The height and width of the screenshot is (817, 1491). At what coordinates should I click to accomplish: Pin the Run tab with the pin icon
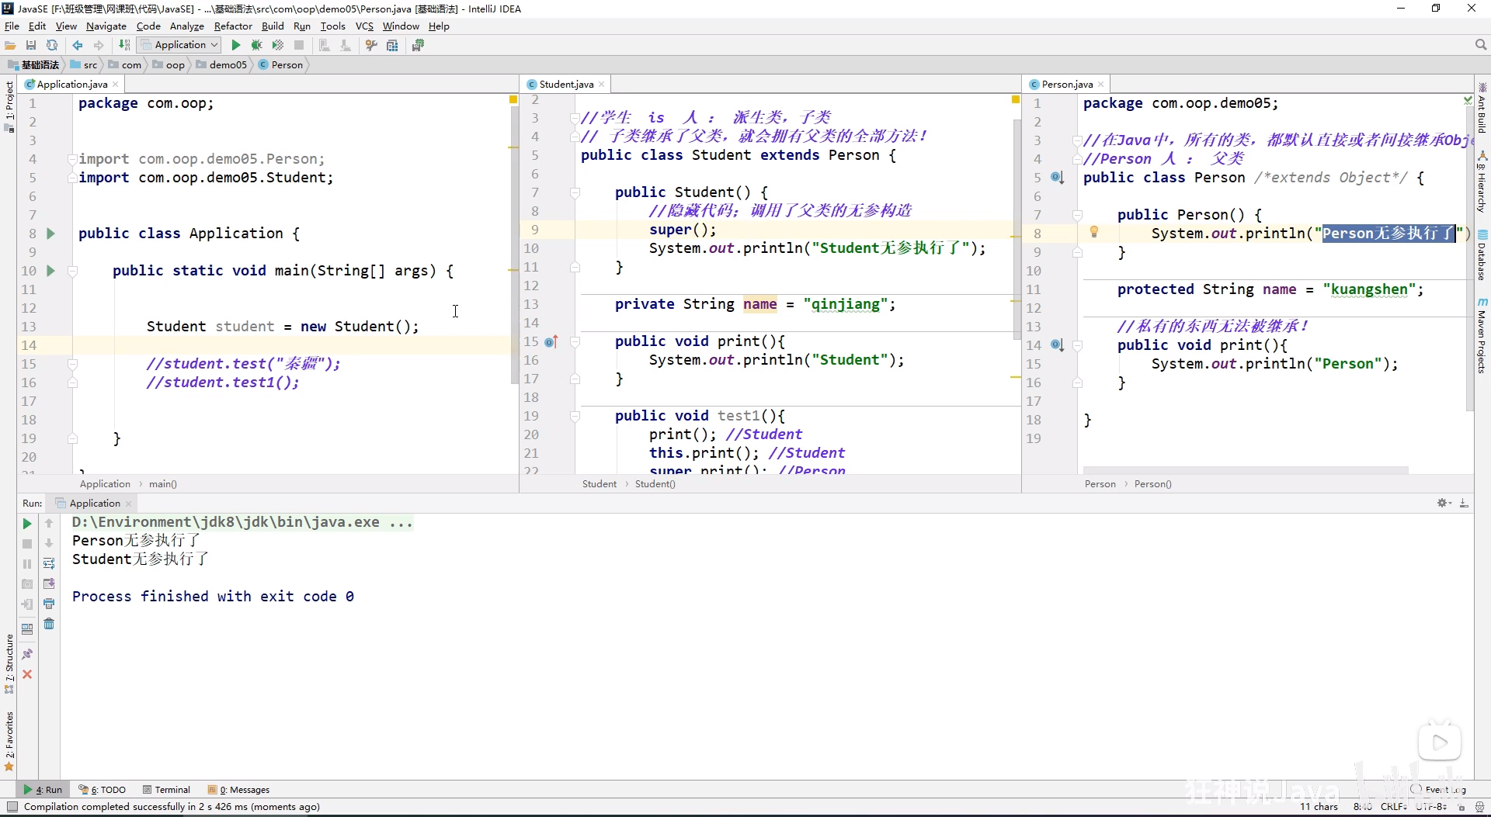click(x=27, y=654)
